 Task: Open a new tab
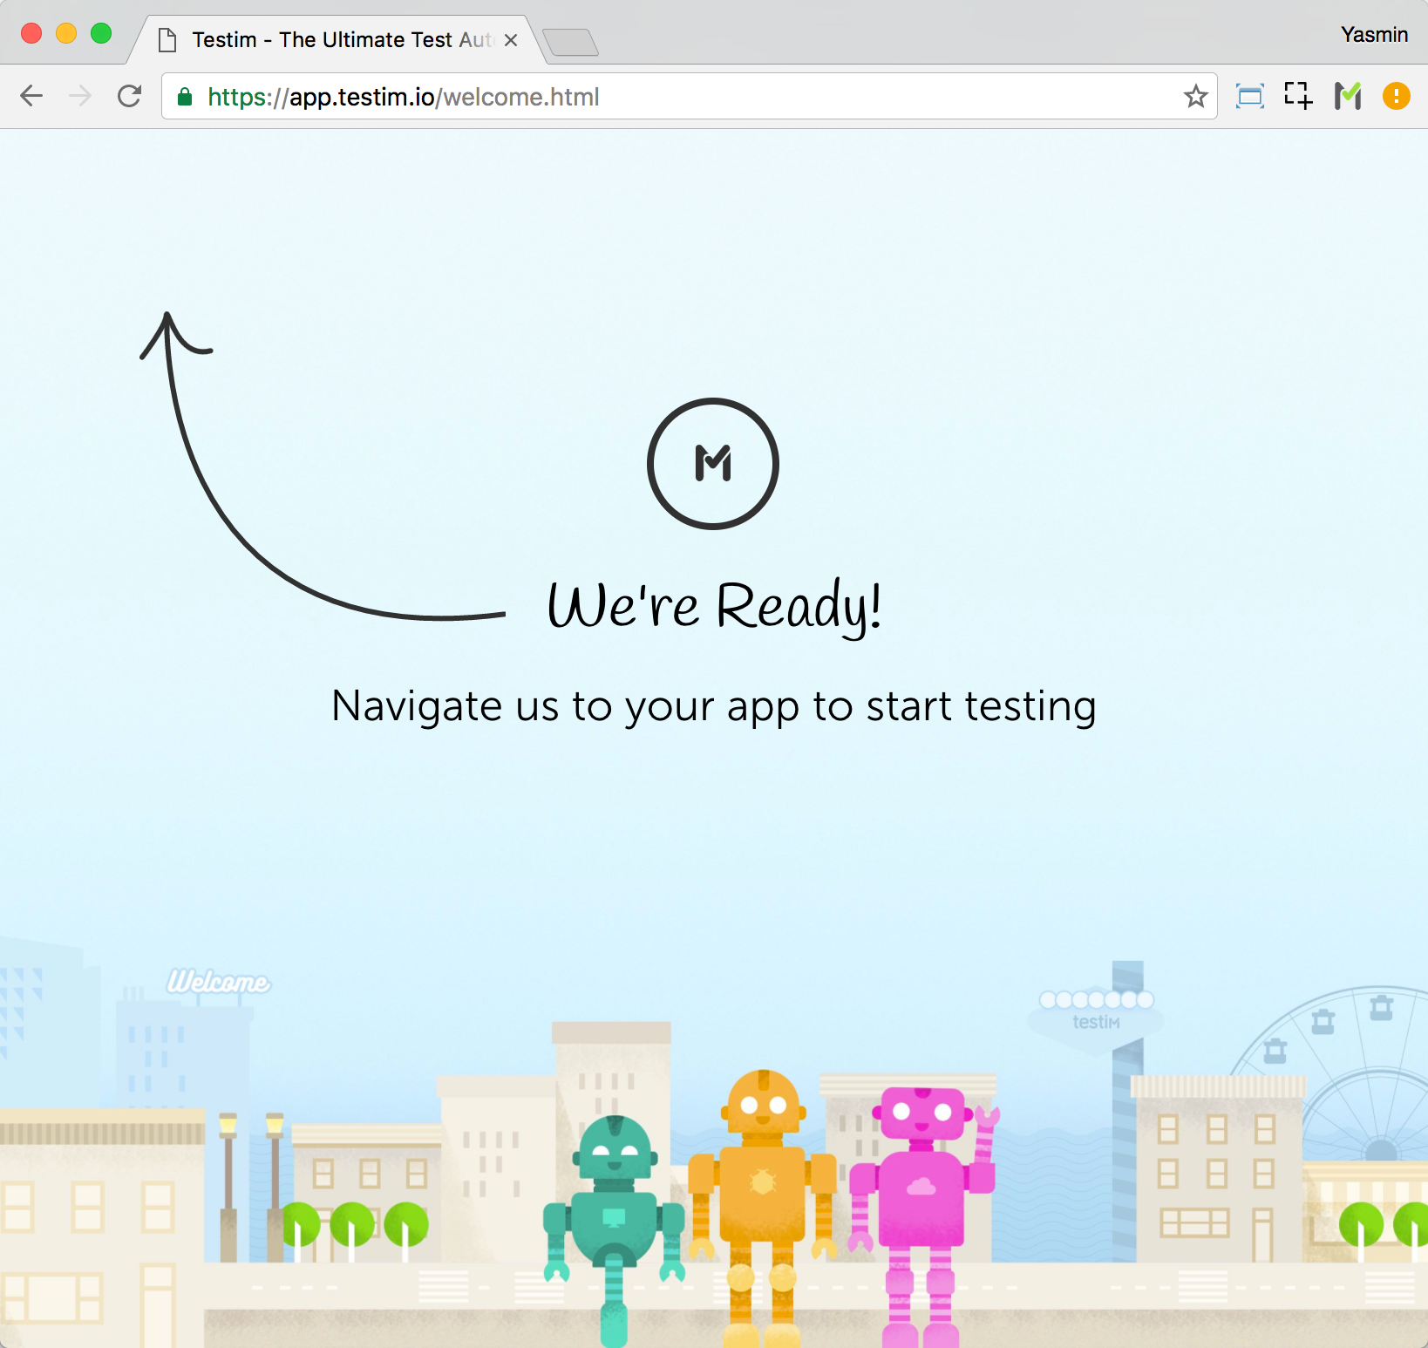tap(571, 42)
